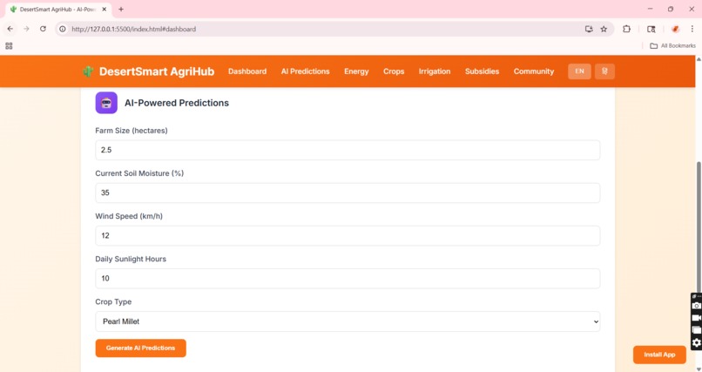This screenshot has width=702, height=372.
Task: Open the Crops nav item
Action: coord(394,71)
